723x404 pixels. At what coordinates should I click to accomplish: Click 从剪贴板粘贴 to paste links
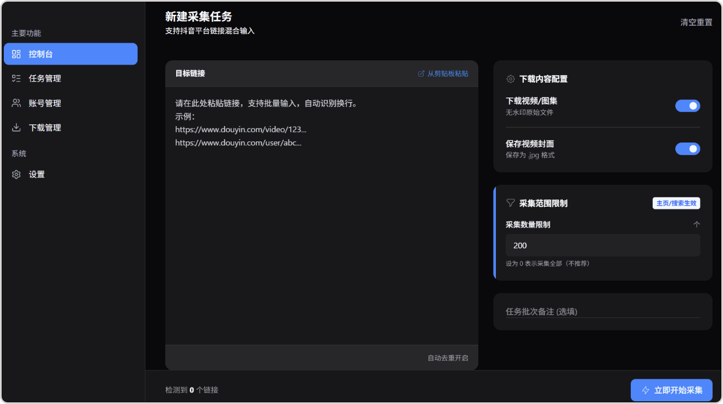tap(448, 73)
